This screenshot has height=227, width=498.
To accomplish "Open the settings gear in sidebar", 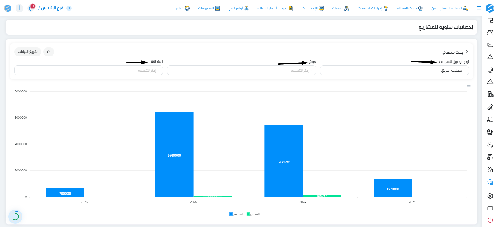I will (490, 196).
